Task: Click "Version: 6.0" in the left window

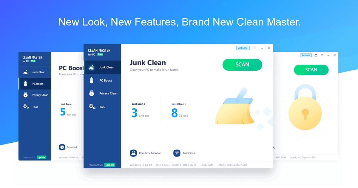Action: [30, 158]
